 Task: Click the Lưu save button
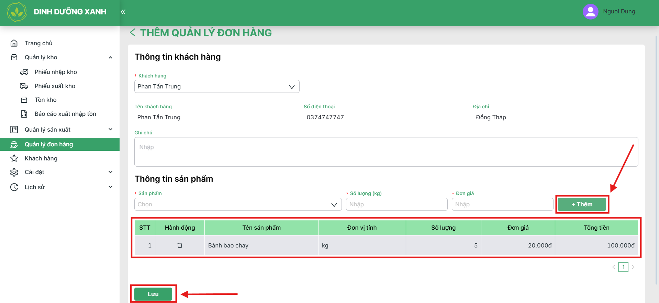(153, 294)
